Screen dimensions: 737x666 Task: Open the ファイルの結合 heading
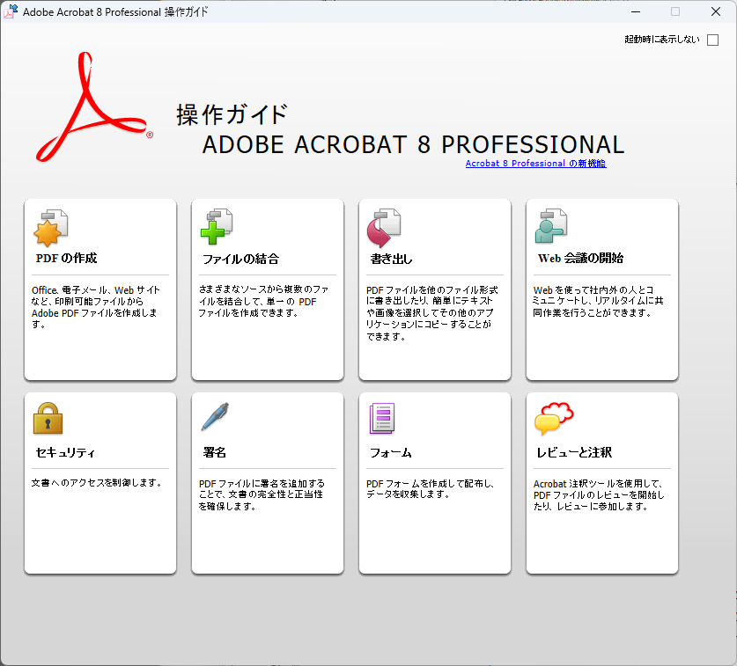240,259
